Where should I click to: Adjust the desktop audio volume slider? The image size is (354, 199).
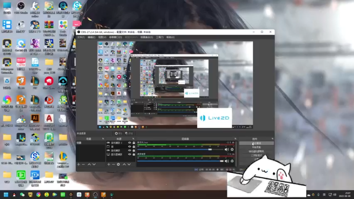point(180,161)
